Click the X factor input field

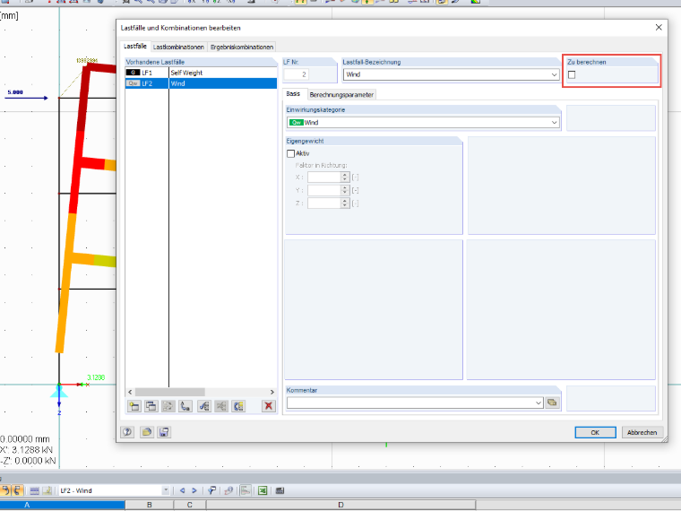tap(324, 178)
